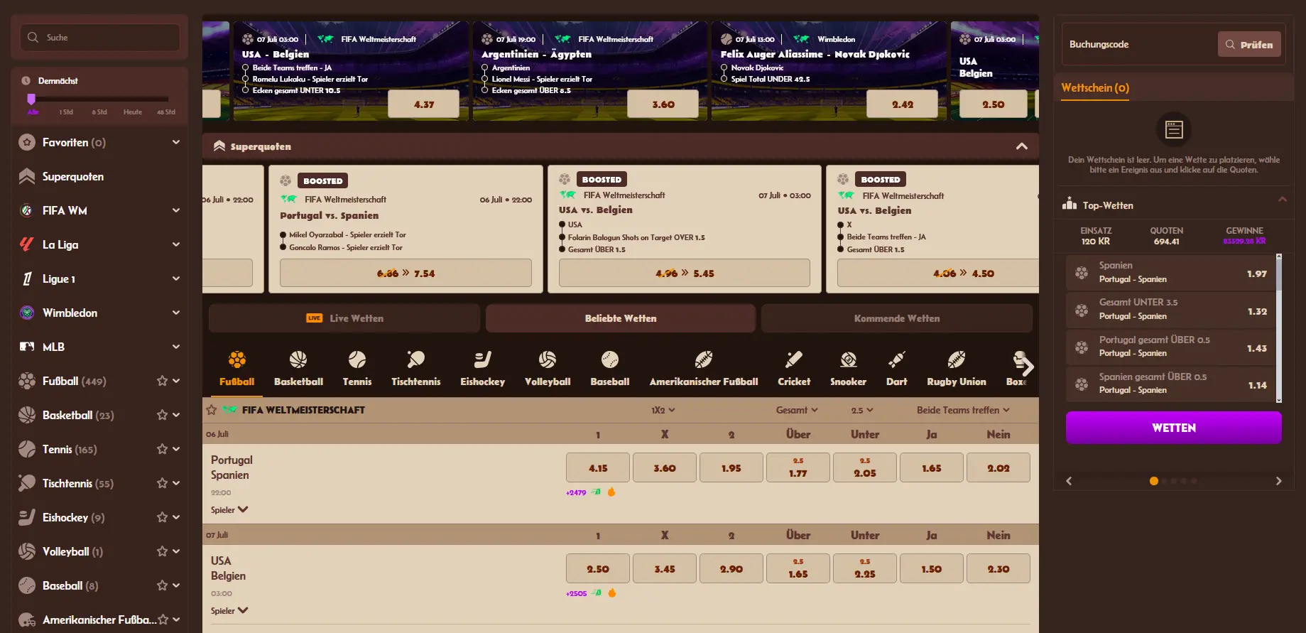Click the FIFA WM sidebar icon
The width and height of the screenshot is (1306, 633).
coord(27,210)
